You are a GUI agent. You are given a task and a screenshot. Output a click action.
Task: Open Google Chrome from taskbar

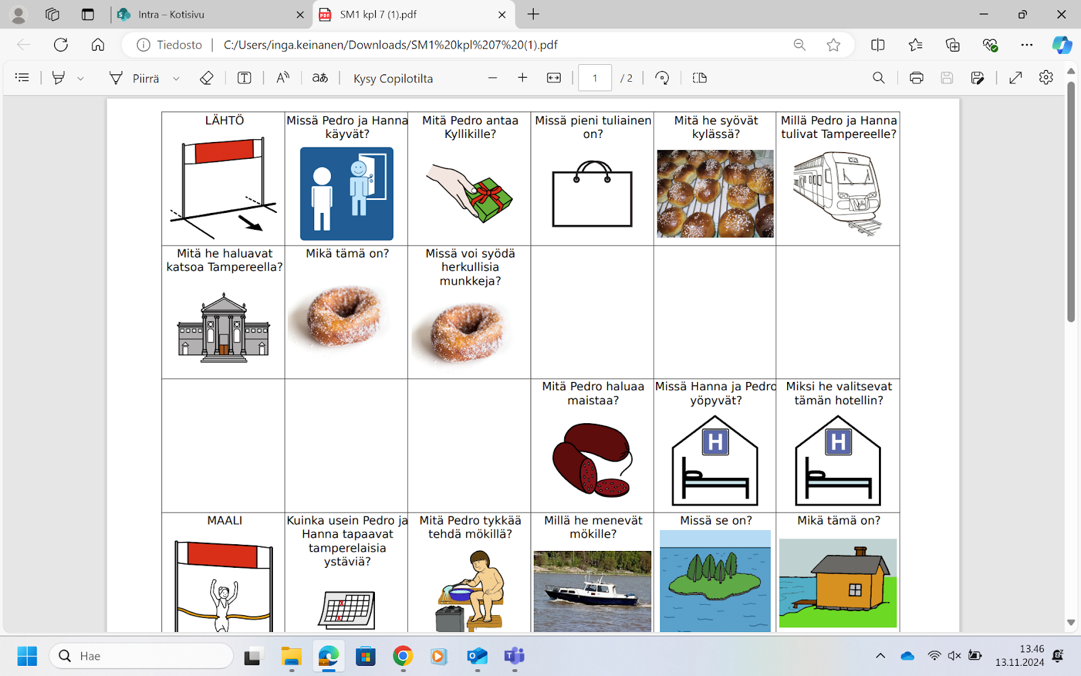click(x=403, y=656)
